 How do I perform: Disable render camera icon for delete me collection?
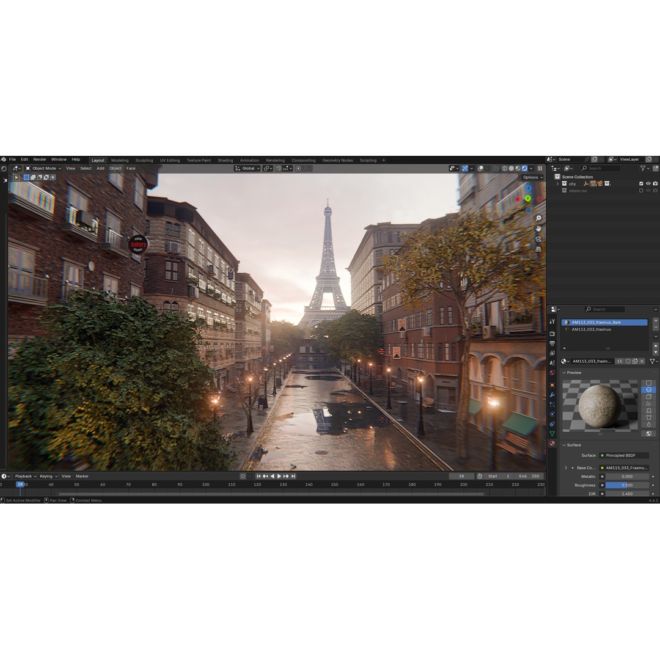[655, 190]
